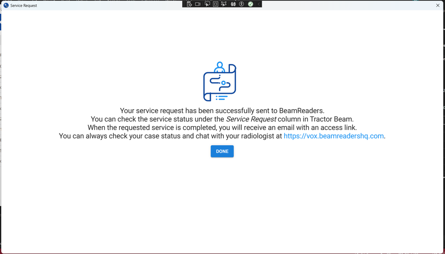
Task: Click the Service Request window app icon
Action: coord(6,5)
